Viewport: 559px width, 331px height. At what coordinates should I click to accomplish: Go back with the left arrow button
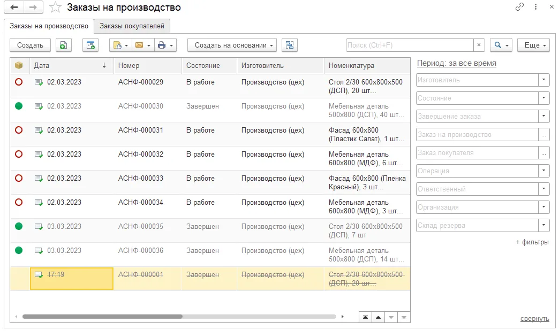tap(14, 7)
